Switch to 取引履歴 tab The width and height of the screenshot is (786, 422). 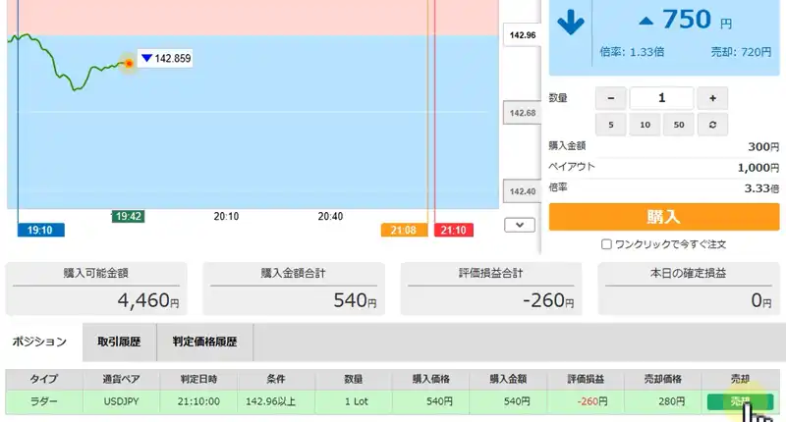coord(119,342)
